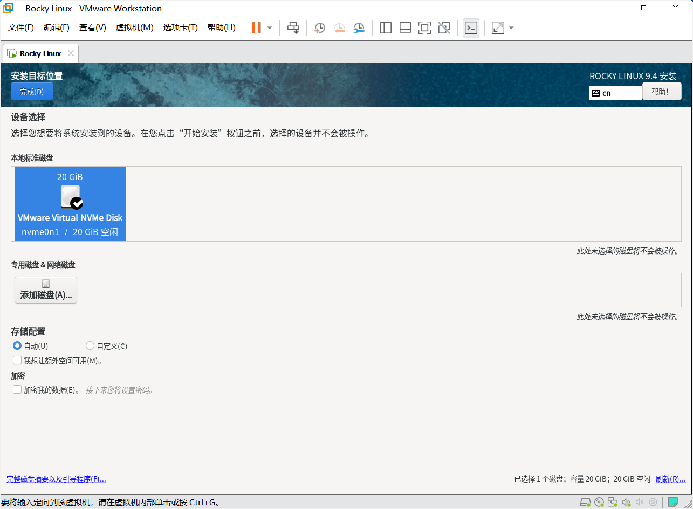The image size is (693, 509).
Task: Take a snapshot using the clock-plus icon
Action: [320, 28]
